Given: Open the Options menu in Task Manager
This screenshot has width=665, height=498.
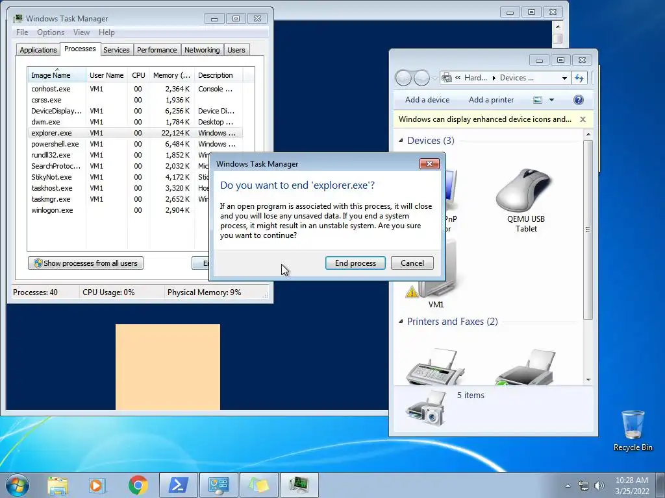Looking at the screenshot, I should pos(51,32).
